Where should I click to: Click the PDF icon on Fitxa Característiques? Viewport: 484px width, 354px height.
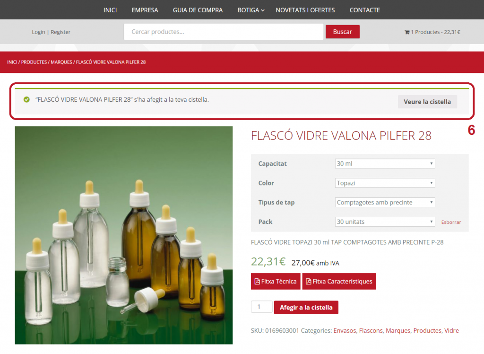point(309,282)
